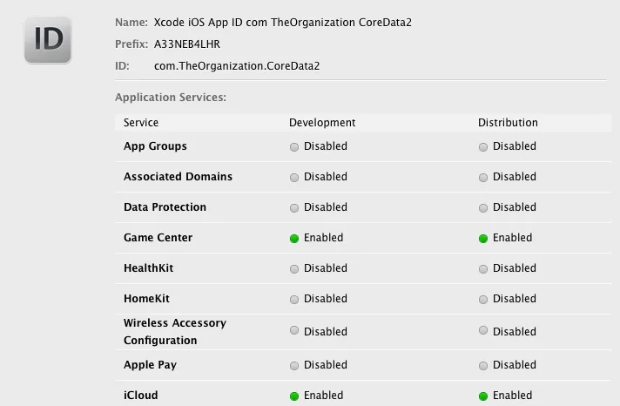Click the Development column header

tap(322, 123)
